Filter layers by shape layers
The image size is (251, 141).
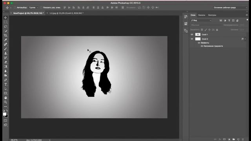pyautogui.click(x=233, y=20)
